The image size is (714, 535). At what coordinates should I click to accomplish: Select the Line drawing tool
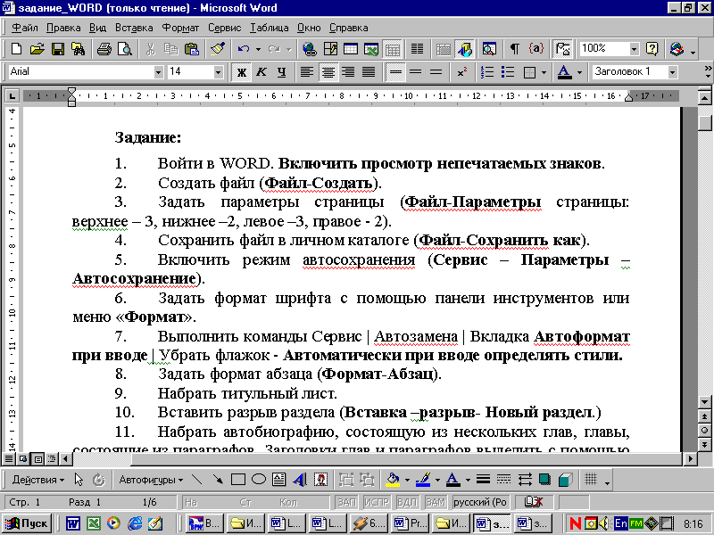click(x=196, y=480)
